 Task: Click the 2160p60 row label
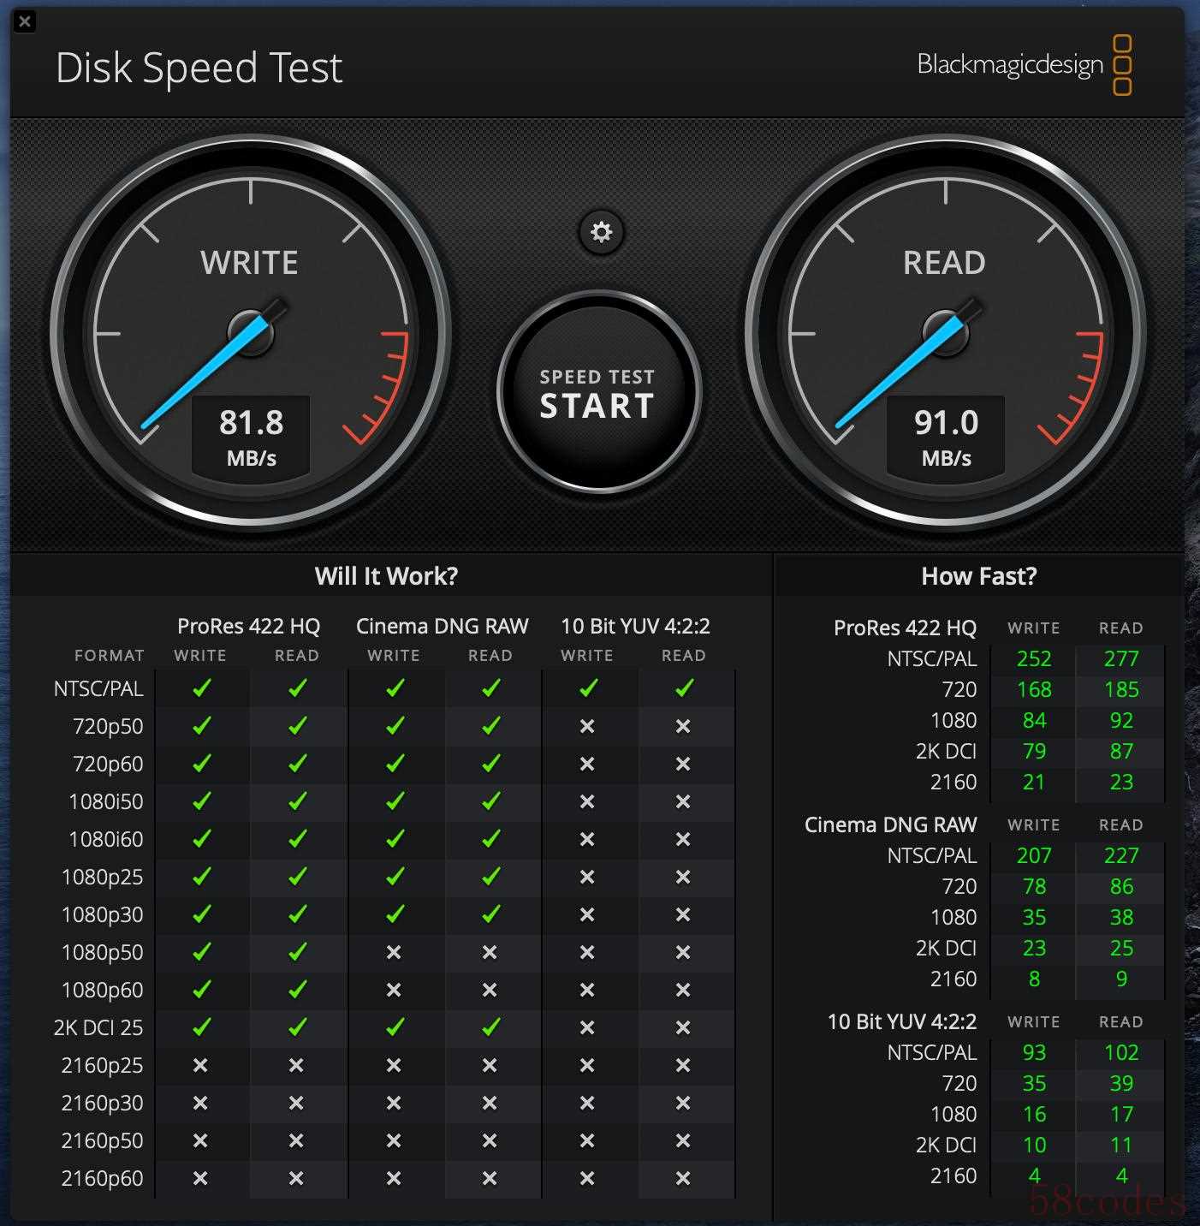(x=103, y=1178)
